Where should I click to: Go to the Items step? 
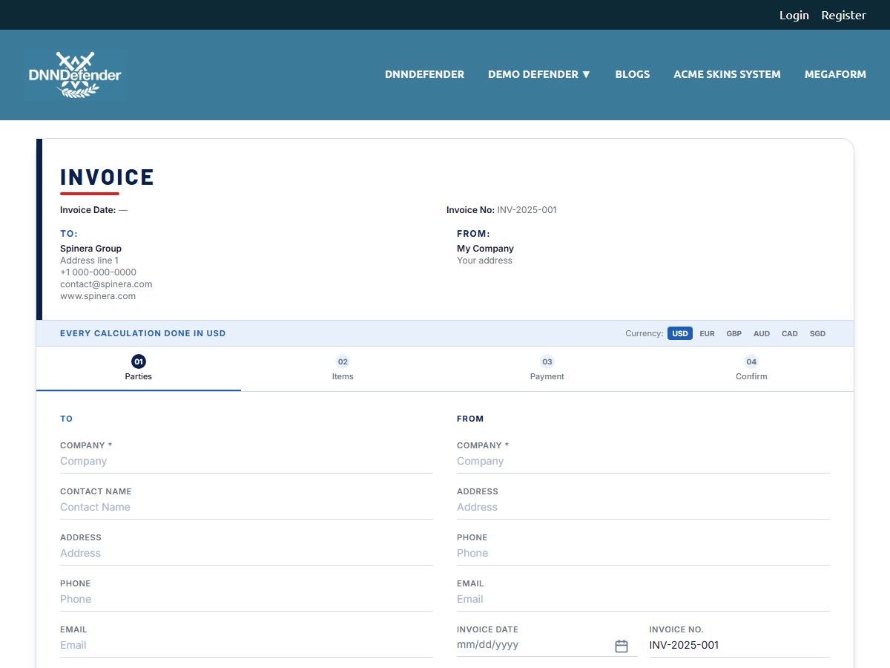click(x=343, y=368)
